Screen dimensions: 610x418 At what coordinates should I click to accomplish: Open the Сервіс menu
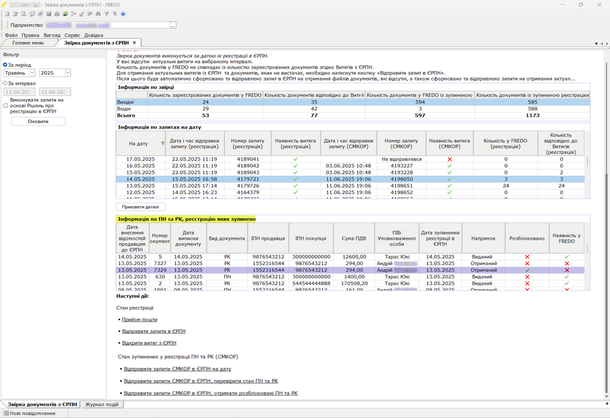(x=72, y=35)
